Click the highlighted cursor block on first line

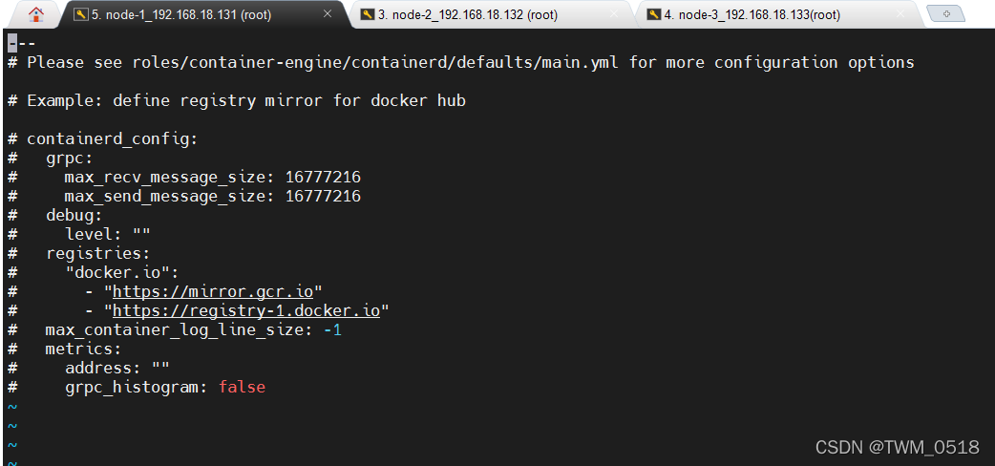pos(11,43)
